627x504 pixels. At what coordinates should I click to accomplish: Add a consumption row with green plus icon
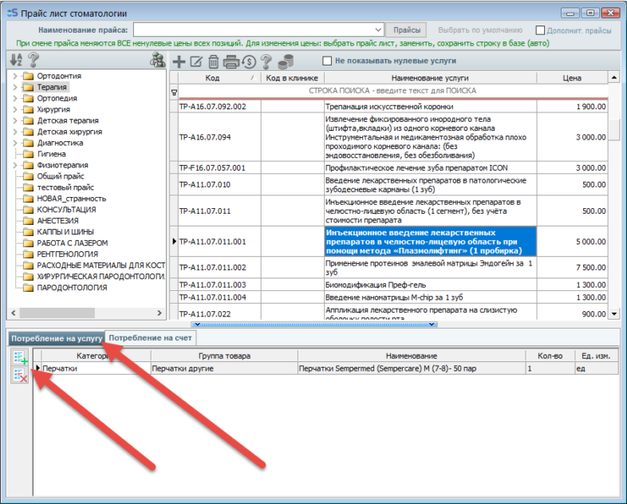click(x=21, y=358)
